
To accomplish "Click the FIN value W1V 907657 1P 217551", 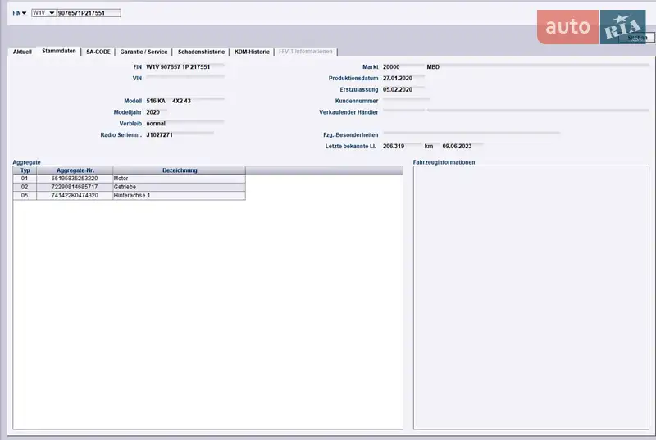I will (x=177, y=66).
